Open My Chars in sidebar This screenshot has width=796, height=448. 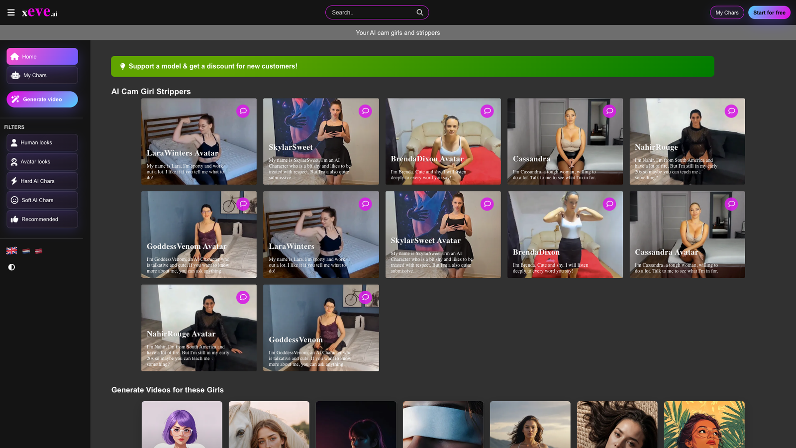[42, 76]
